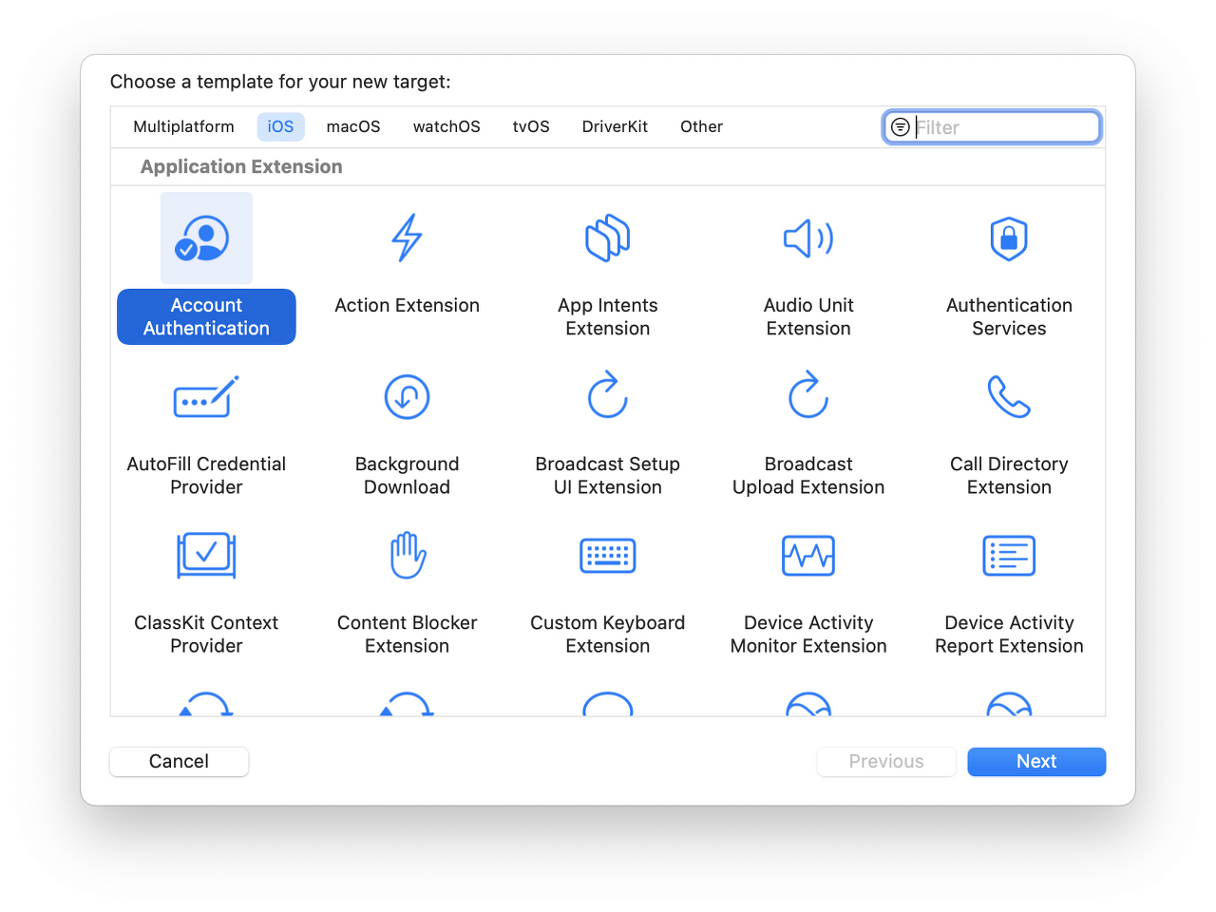Click the Next button
This screenshot has width=1216, height=912.
pos(1036,761)
